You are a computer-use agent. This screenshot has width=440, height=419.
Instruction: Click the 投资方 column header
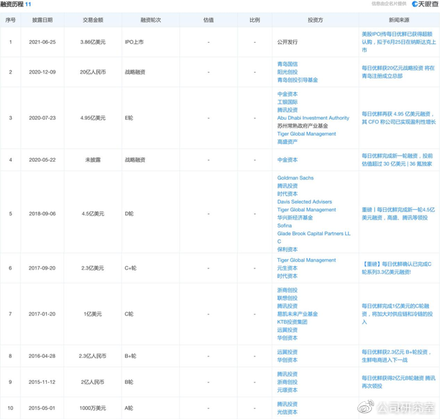[315, 20]
